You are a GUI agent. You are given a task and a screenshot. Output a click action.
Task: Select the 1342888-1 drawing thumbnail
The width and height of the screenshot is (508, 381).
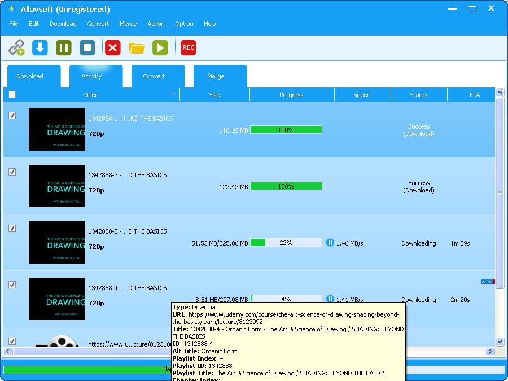(57, 130)
